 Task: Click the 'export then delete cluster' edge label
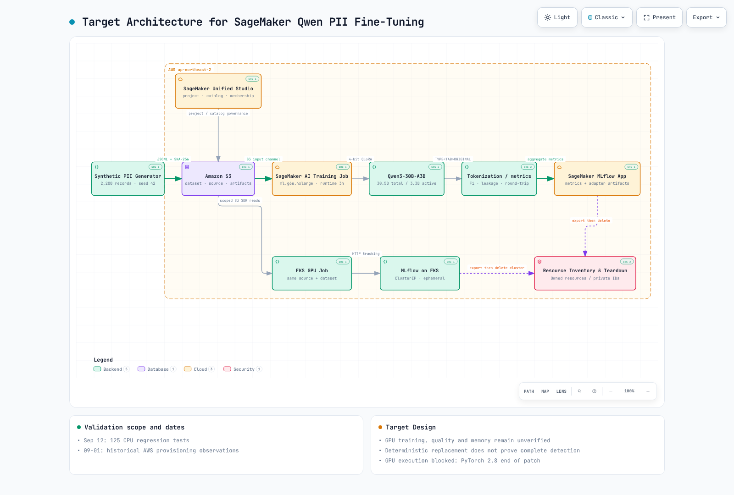coord(497,268)
